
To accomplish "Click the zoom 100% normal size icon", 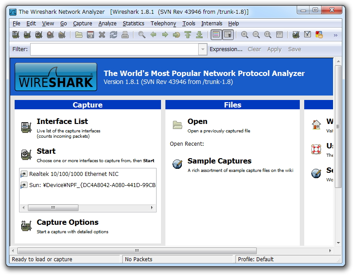I will (x=268, y=35).
